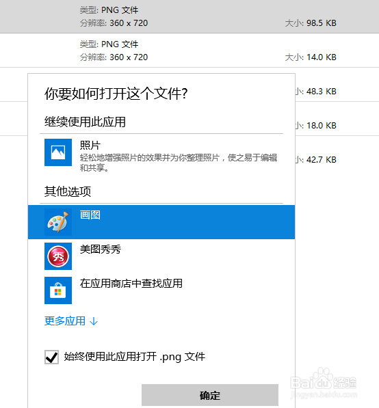Click the Photos app icon
The width and height of the screenshot is (379, 408).
58,152
